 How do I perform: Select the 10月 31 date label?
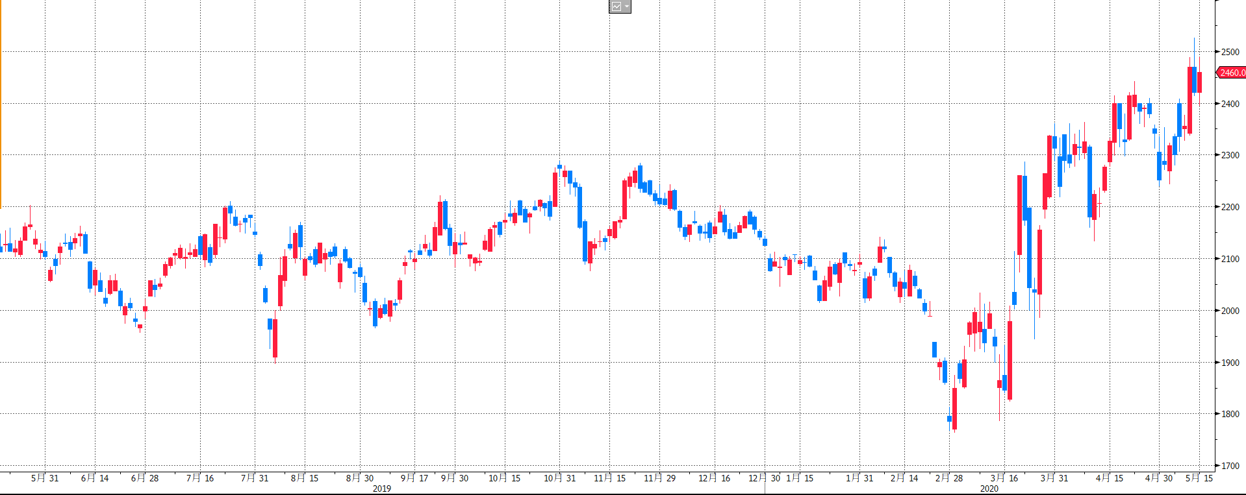click(560, 478)
